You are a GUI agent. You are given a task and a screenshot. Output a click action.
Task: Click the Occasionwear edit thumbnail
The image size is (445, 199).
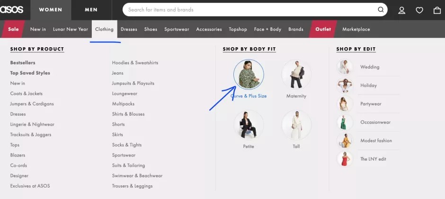tap(345, 122)
